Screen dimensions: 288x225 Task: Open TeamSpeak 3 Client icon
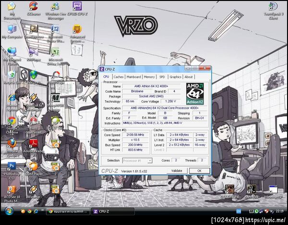click(x=274, y=11)
